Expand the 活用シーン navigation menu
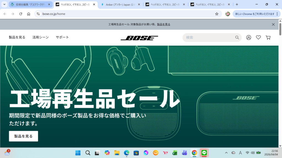Screen dimensions: 282x158 point(40,37)
